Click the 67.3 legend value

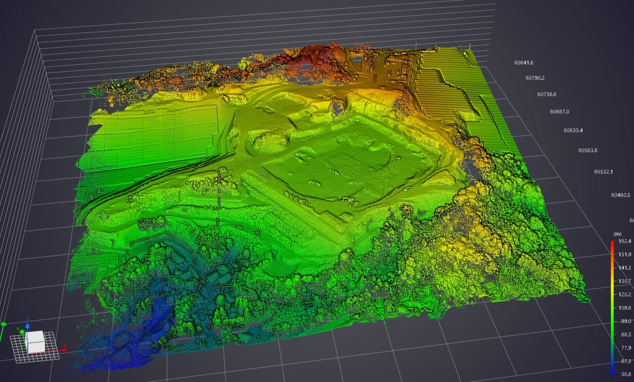pyautogui.click(x=625, y=361)
